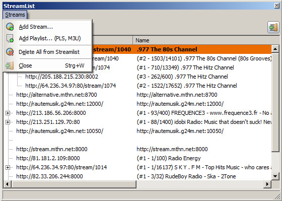282x201 pixels.
Task: Click vertical scrollbar up arrow
Action: point(275,49)
